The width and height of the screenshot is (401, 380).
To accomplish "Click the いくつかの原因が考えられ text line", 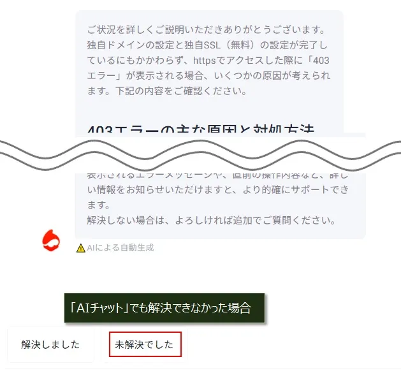I will (x=272, y=76).
